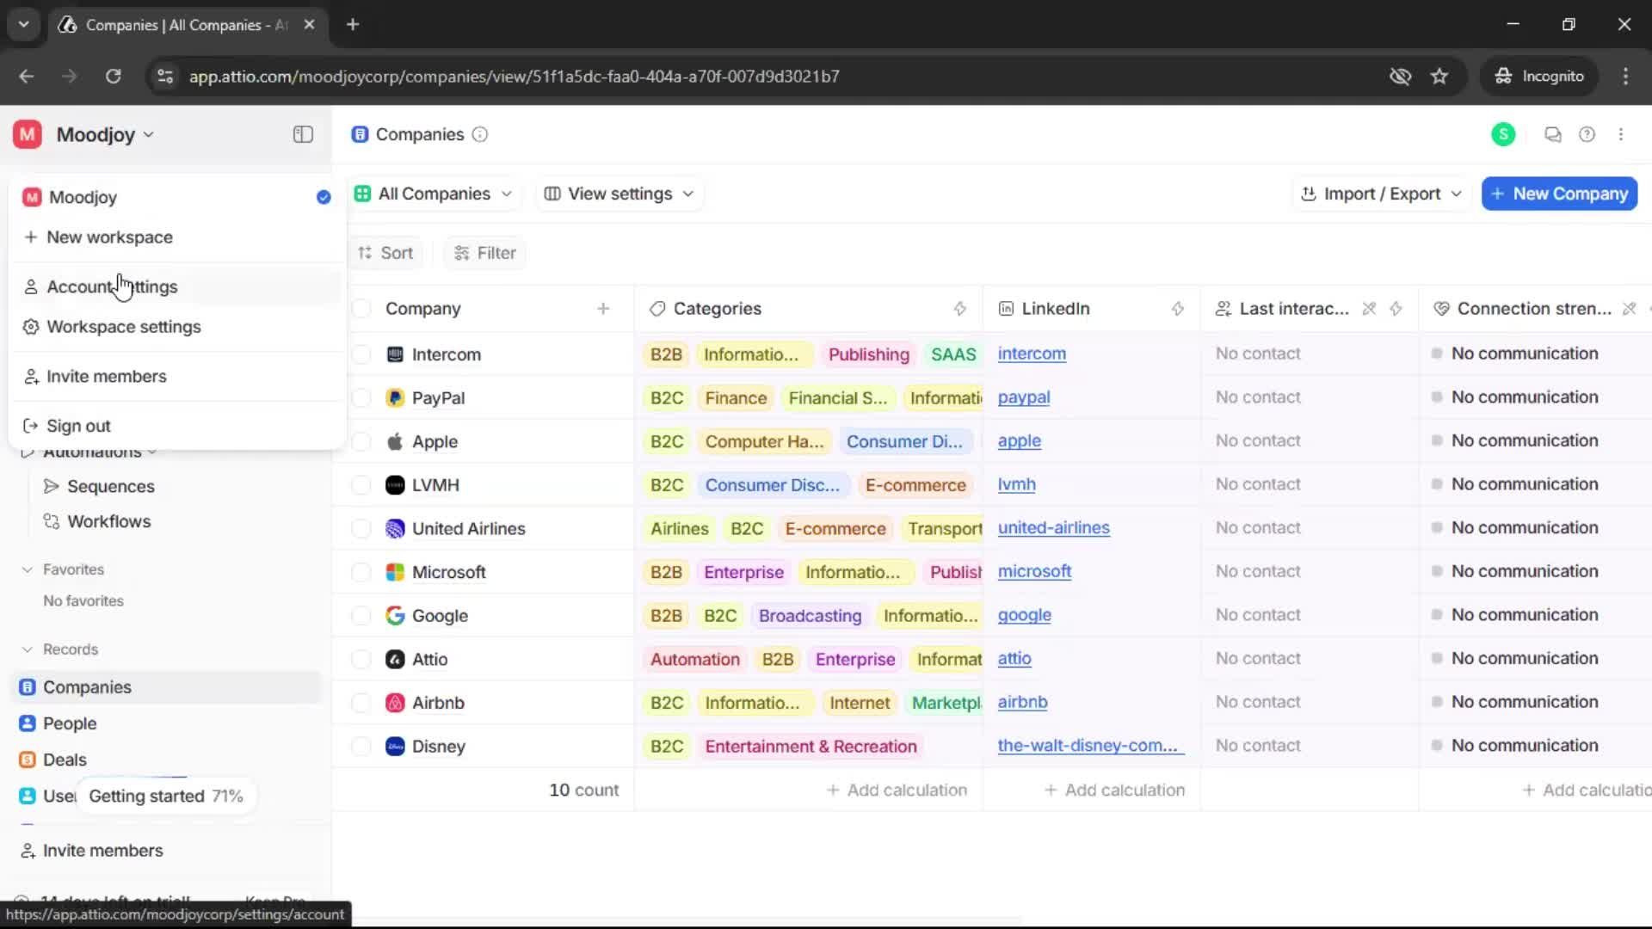Close the Companies browser tab

pyautogui.click(x=310, y=24)
